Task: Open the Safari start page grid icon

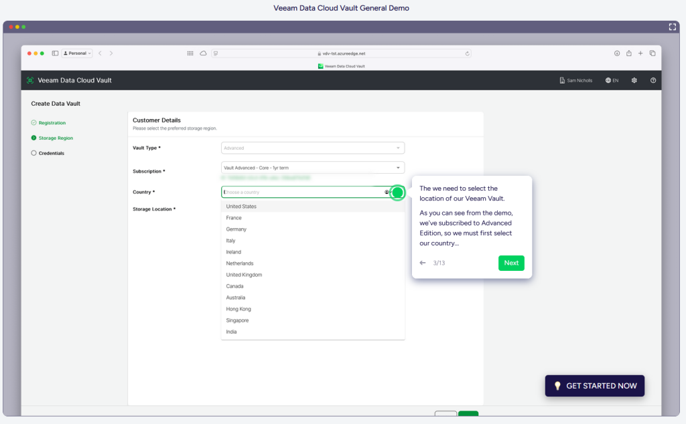Action: pos(190,54)
